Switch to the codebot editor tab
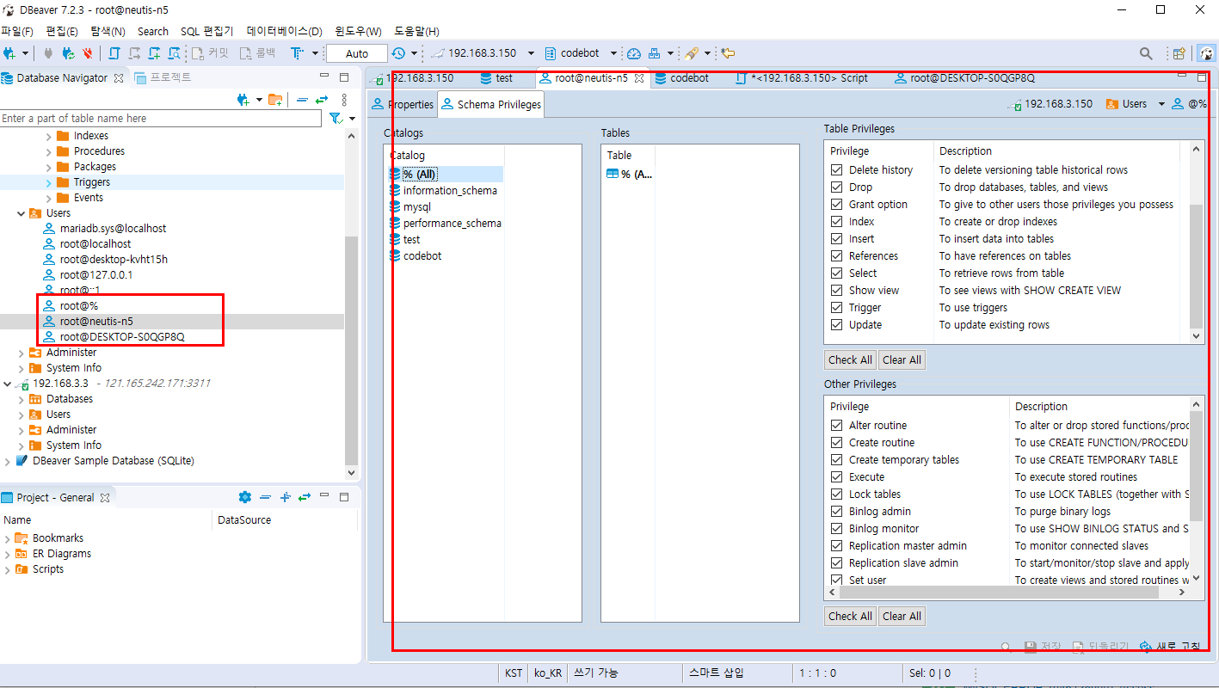This screenshot has width=1219, height=688. tap(682, 77)
